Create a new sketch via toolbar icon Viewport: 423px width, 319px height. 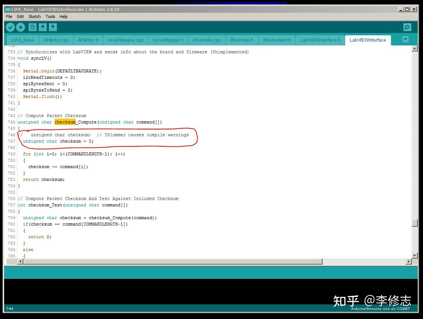coord(32,27)
